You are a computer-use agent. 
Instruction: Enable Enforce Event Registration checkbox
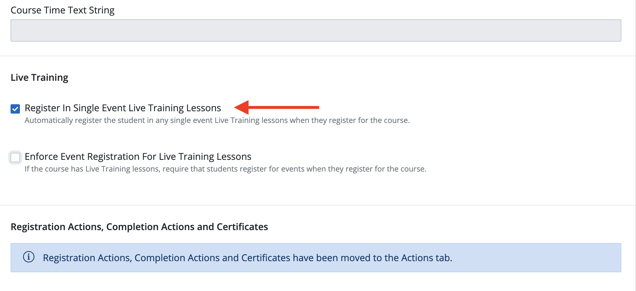point(15,158)
